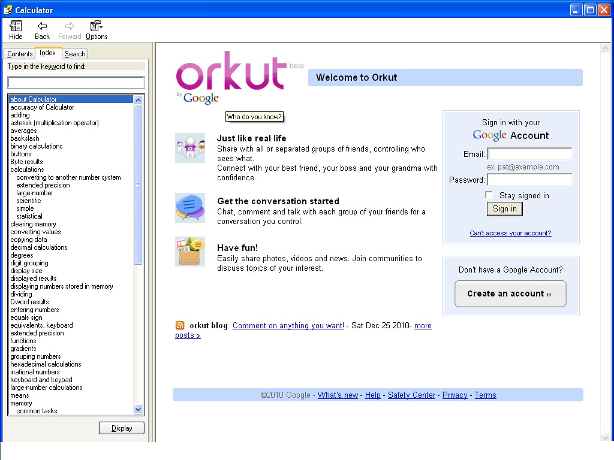This screenshot has width=614, height=460.
Task: Click the content pane scroll down arrow
Action: tap(606, 437)
